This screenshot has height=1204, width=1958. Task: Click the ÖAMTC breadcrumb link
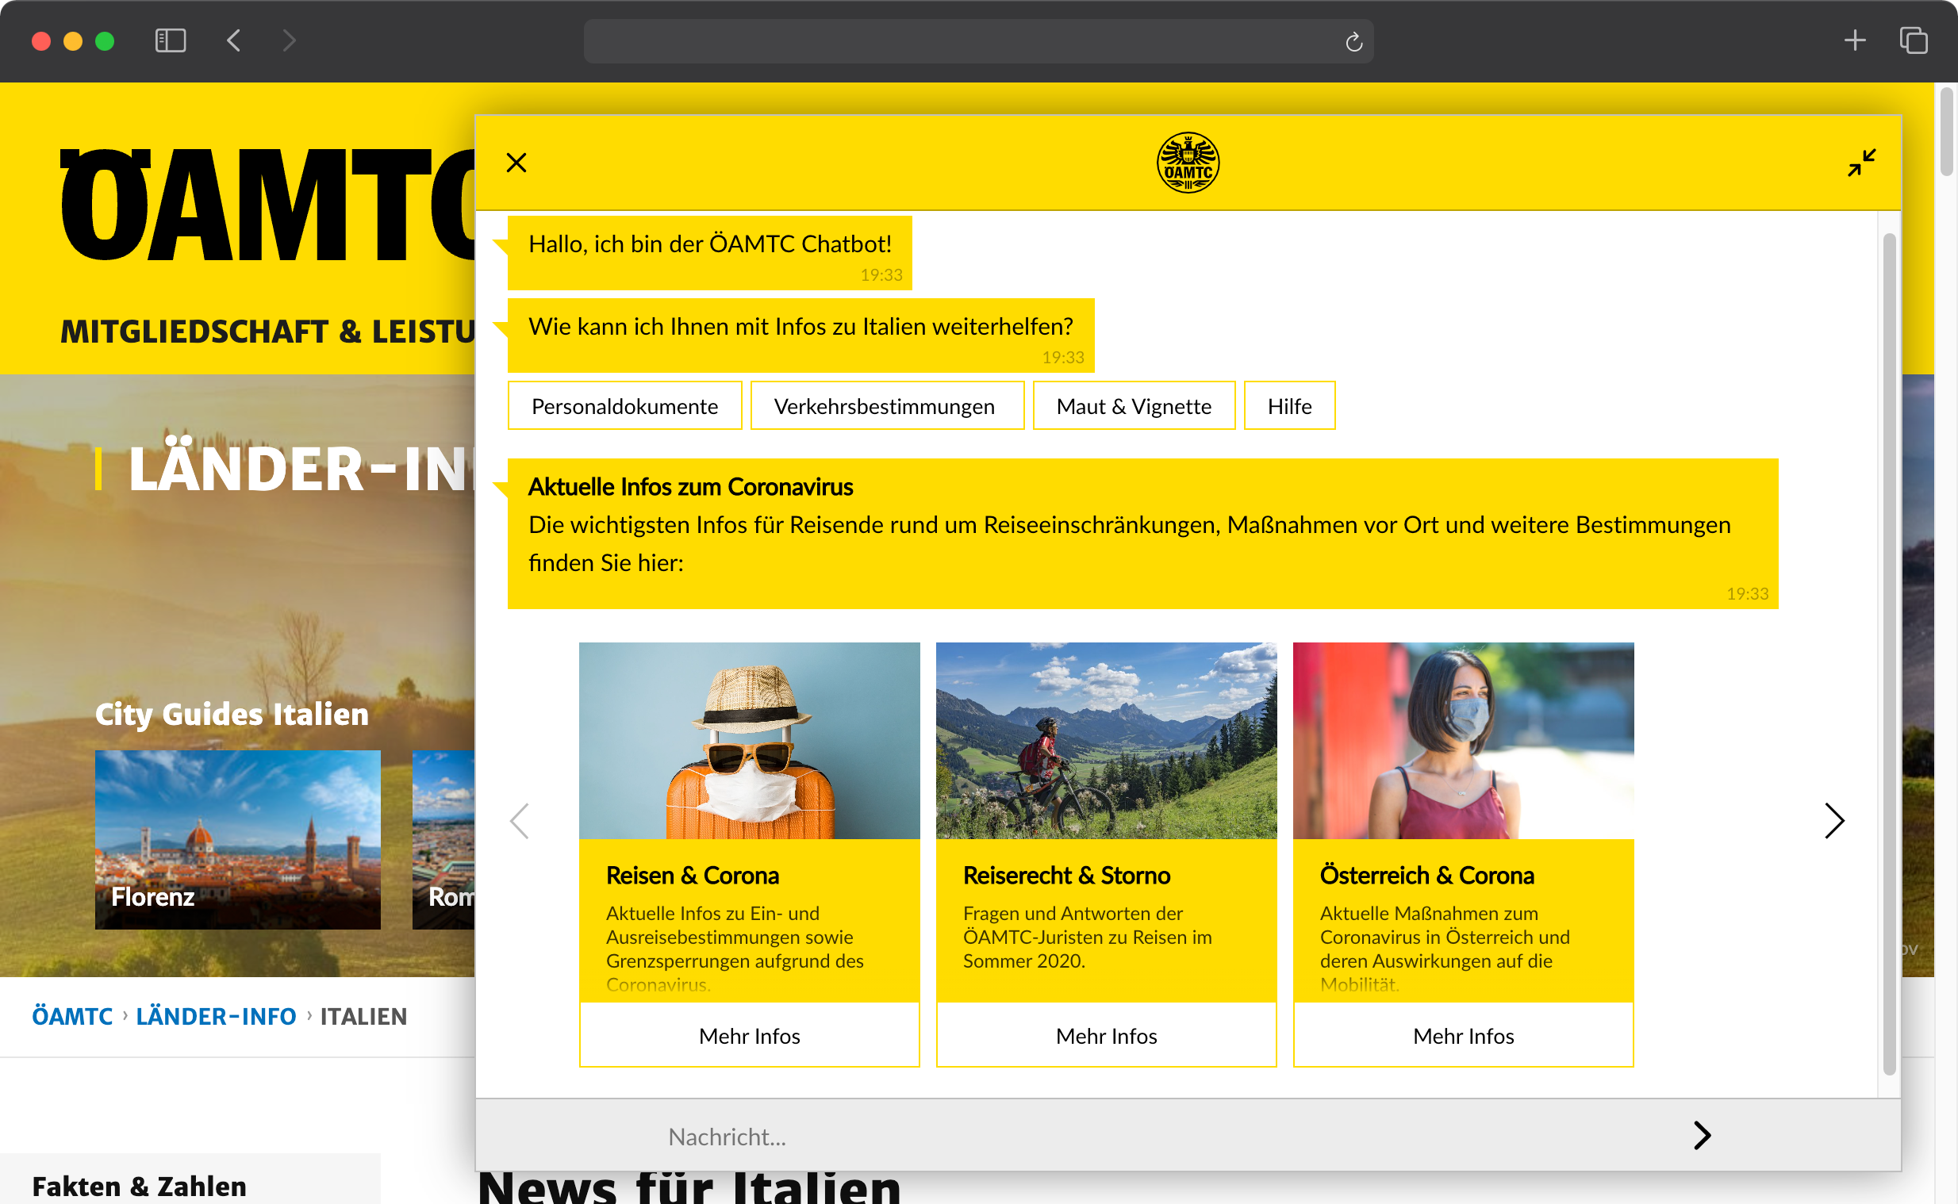click(72, 1016)
